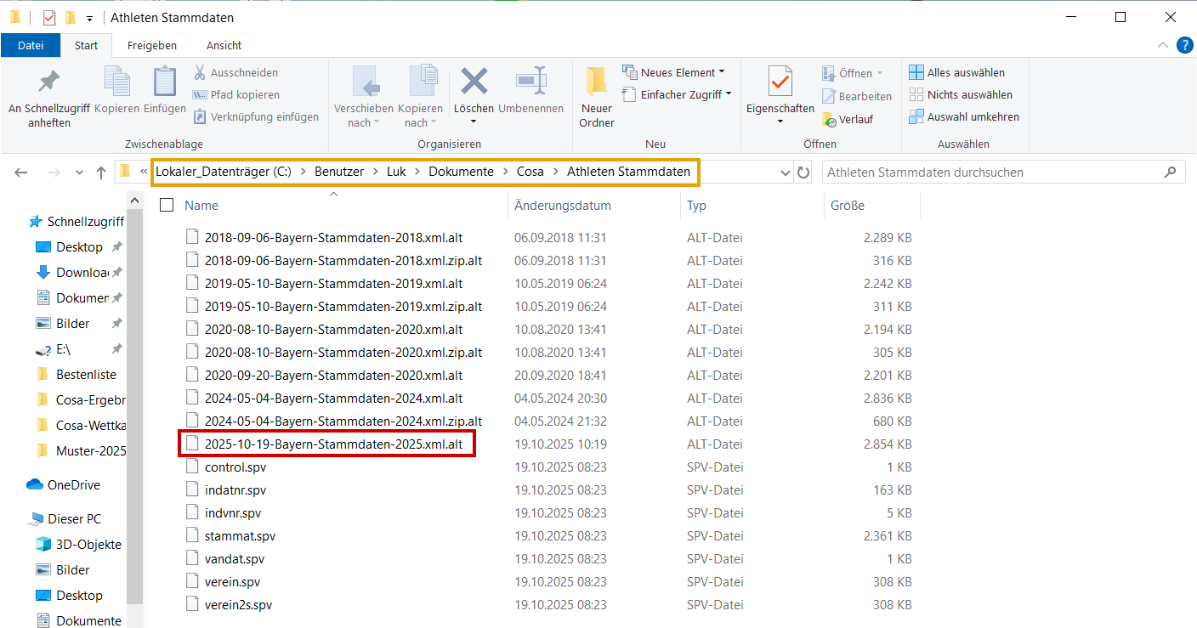
Task: Click the Einfügen paste icon
Action: point(165,82)
